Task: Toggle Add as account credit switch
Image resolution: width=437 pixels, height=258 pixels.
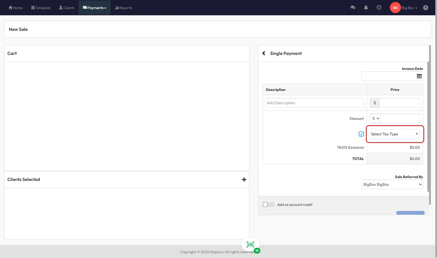Action: (268, 204)
